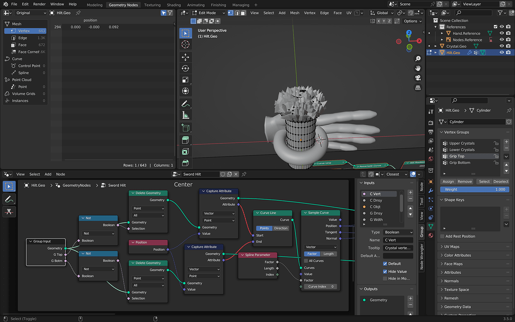Enable All Curves in Sample Curve node
Screen dimensions: 515x322
[x=306, y=261]
